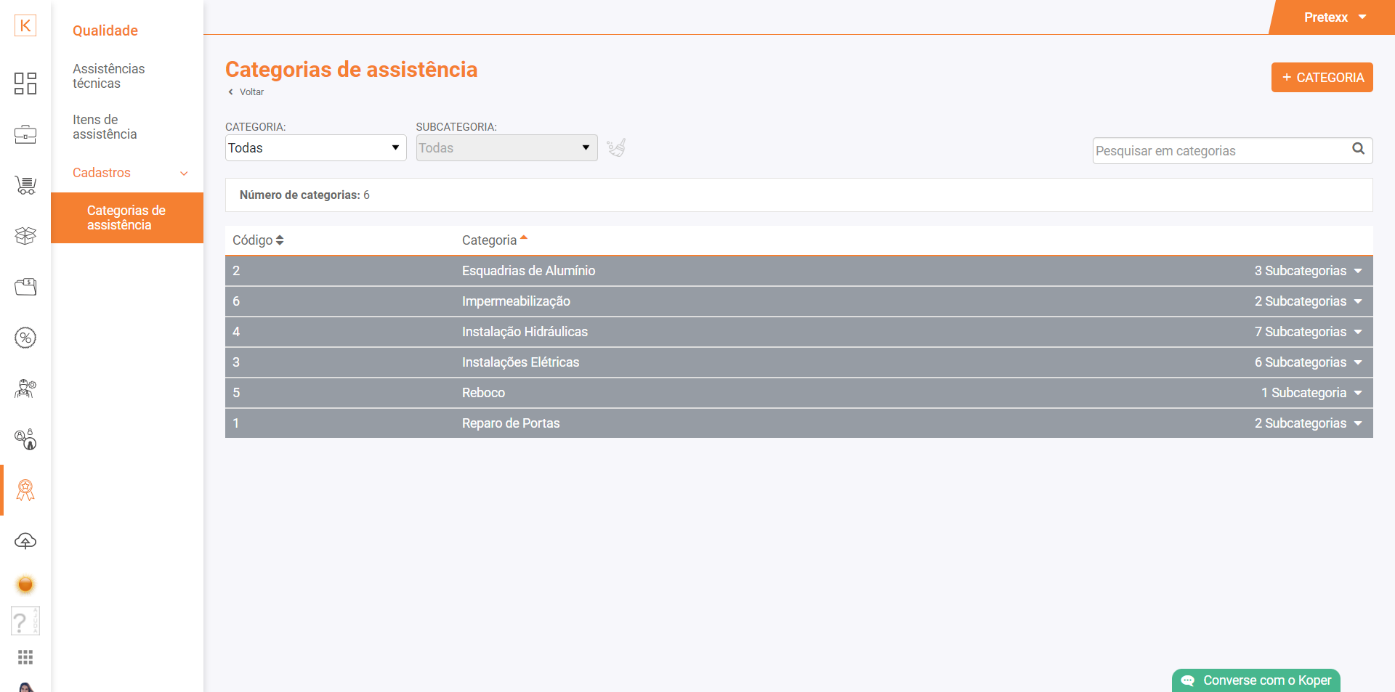The width and height of the screenshot is (1395, 692).
Task: Click the search magnifier icon
Action: (x=1358, y=149)
